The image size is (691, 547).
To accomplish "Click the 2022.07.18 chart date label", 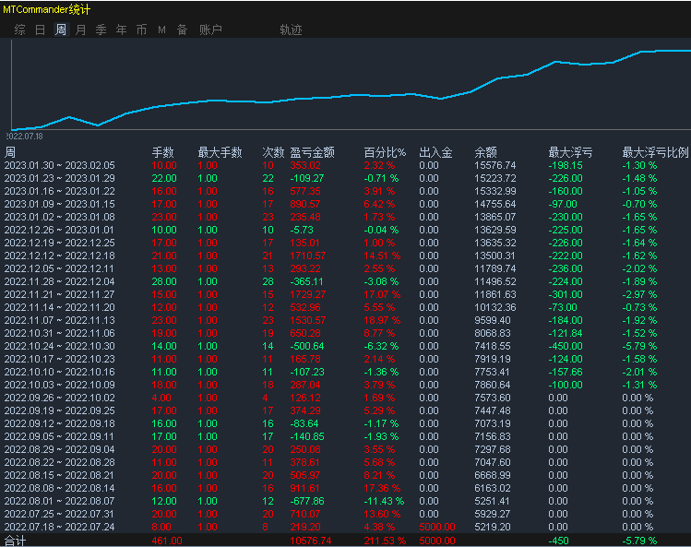I will pyautogui.click(x=25, y=136).
